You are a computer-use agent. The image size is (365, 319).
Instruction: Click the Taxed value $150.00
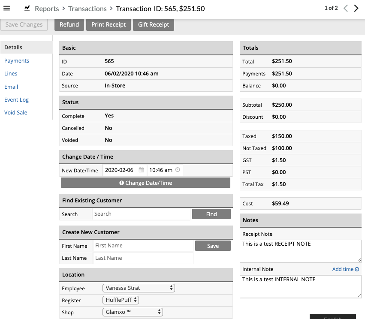[x=282, y=136]
